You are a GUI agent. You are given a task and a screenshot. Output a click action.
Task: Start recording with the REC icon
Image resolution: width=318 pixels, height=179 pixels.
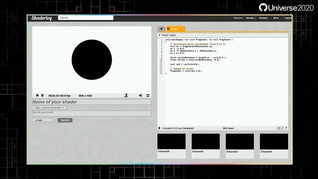coord(126,95)
